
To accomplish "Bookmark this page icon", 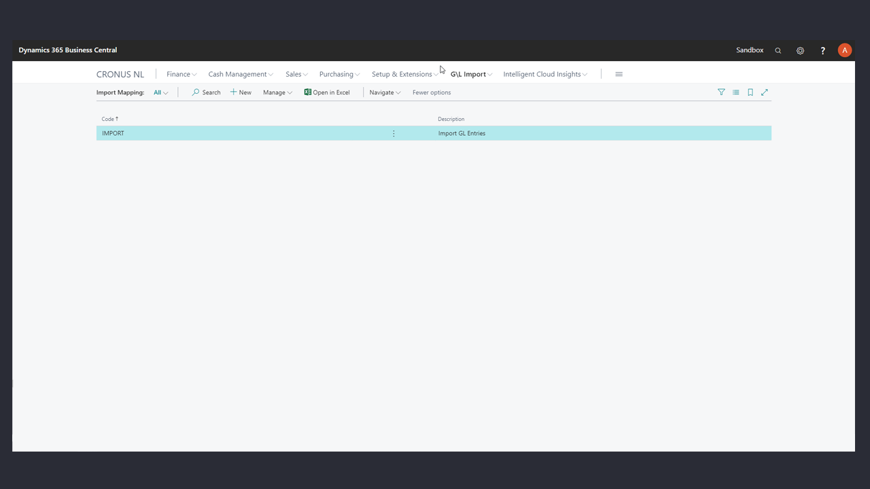I will 750,92.
